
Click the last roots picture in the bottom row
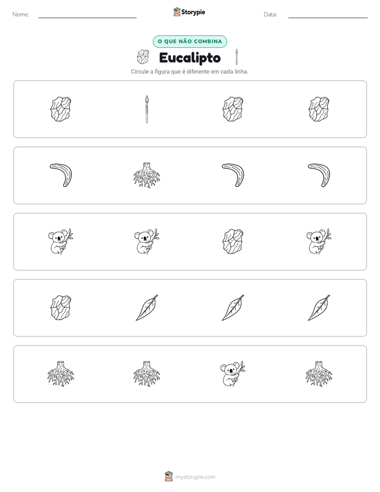(319, 374)
